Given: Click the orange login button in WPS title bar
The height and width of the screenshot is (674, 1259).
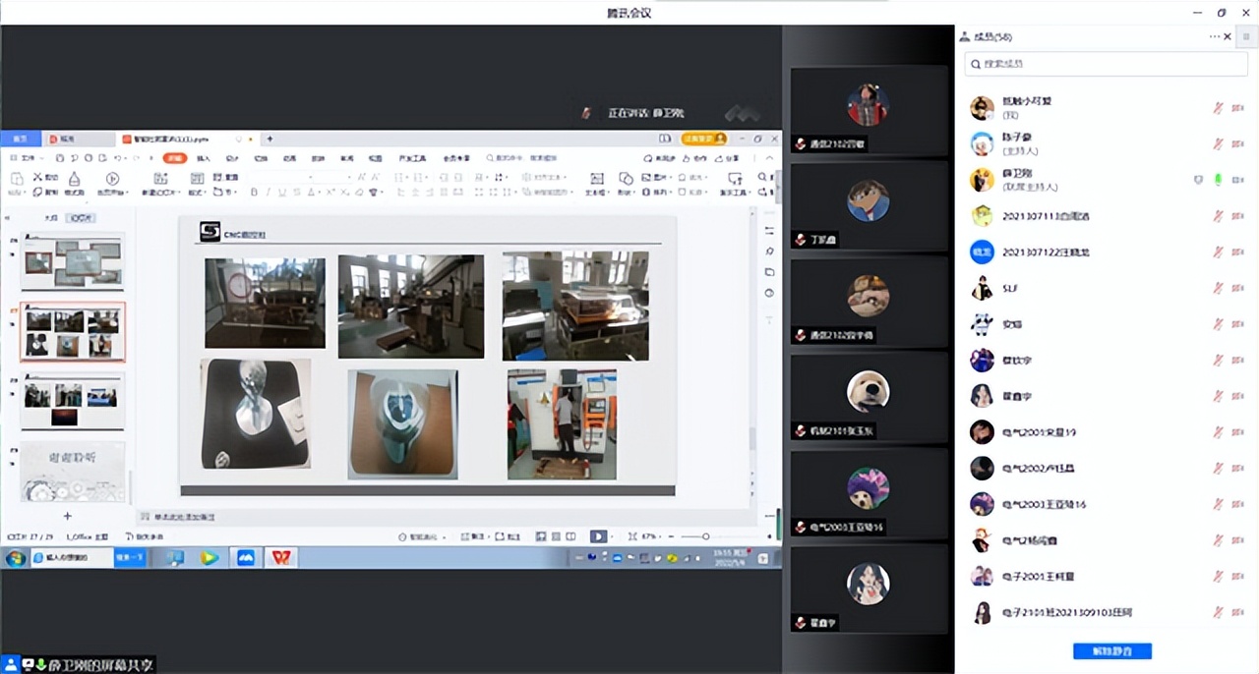Looking at the screenshot, I should click(704, 139).
